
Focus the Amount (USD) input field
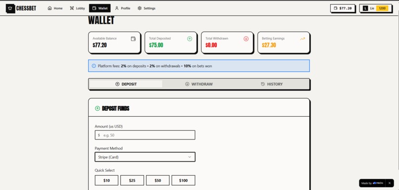click(x=145, y=135)
